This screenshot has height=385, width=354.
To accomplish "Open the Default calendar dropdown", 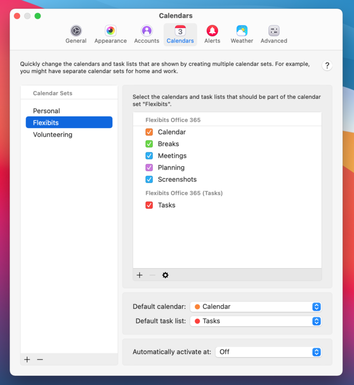I will click(256, 307).
